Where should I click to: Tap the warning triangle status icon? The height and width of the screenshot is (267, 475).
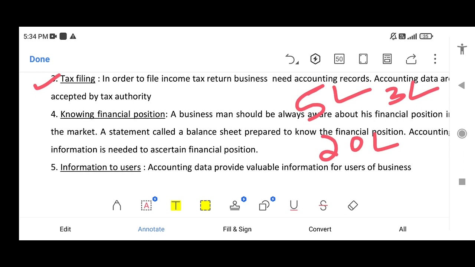pos(73,36)
